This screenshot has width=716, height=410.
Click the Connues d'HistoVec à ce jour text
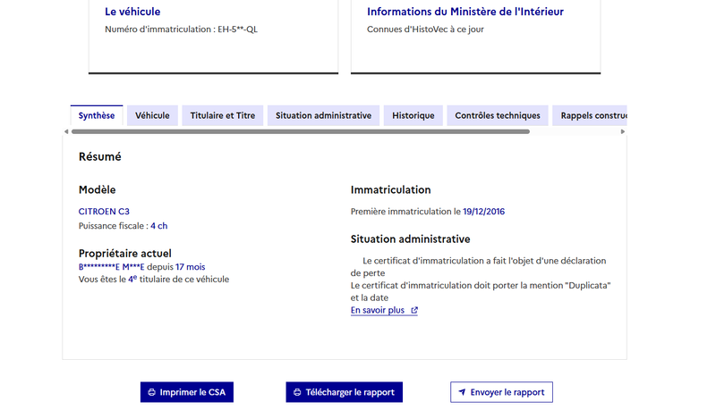click(x=426, y=29)
